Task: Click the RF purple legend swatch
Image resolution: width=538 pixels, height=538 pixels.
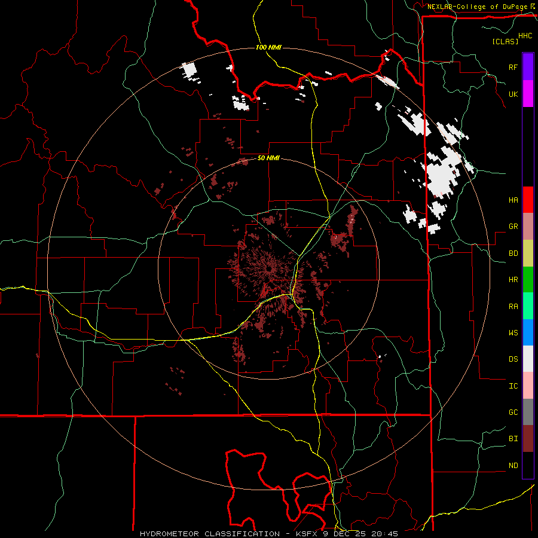Action: pos(528,67)
